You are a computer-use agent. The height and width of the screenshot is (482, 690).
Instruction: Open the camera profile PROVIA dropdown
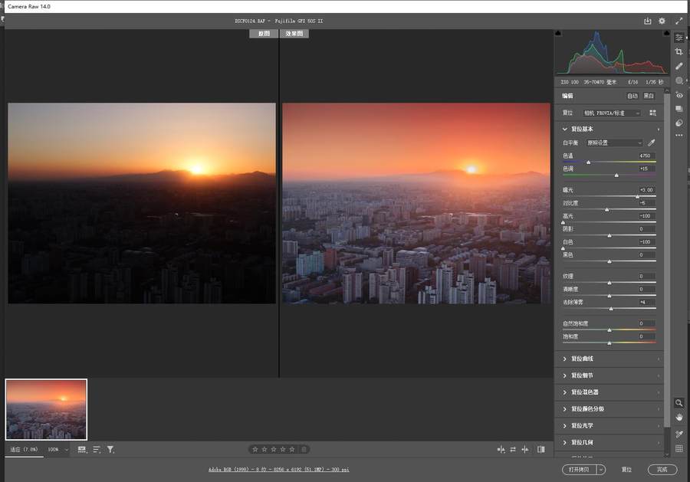pos(611,113)
